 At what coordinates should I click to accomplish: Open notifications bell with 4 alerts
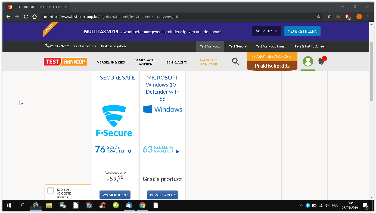(x=322, y=61)
